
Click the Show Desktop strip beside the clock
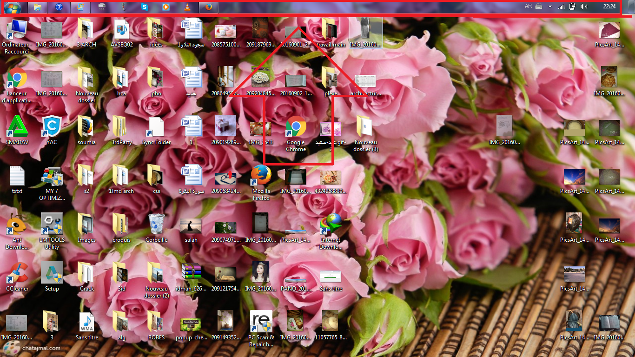pos(631,7)
